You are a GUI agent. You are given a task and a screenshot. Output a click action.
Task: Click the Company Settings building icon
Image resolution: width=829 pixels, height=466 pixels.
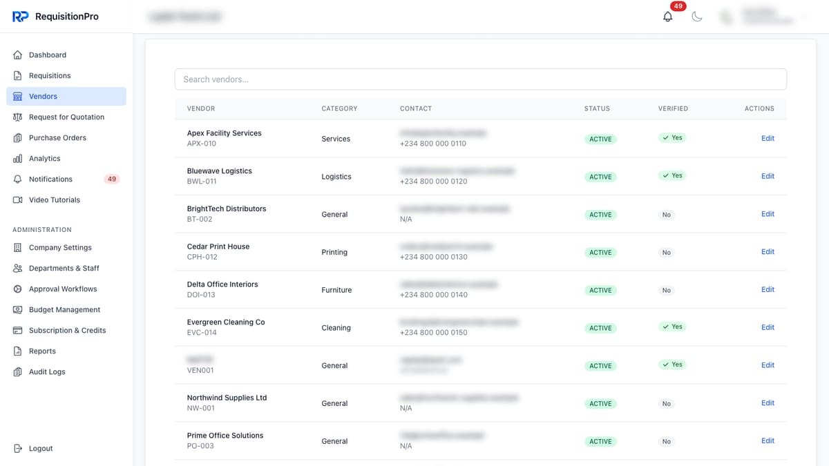pos(18,248)
